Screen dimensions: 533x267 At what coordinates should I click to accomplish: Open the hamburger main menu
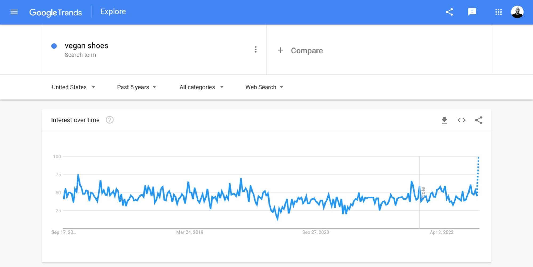(x=14, y=12)
